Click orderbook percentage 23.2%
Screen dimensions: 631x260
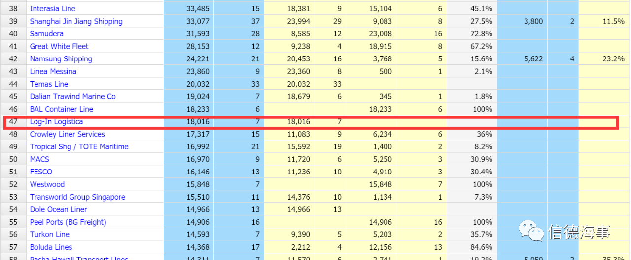pos(613,59)
